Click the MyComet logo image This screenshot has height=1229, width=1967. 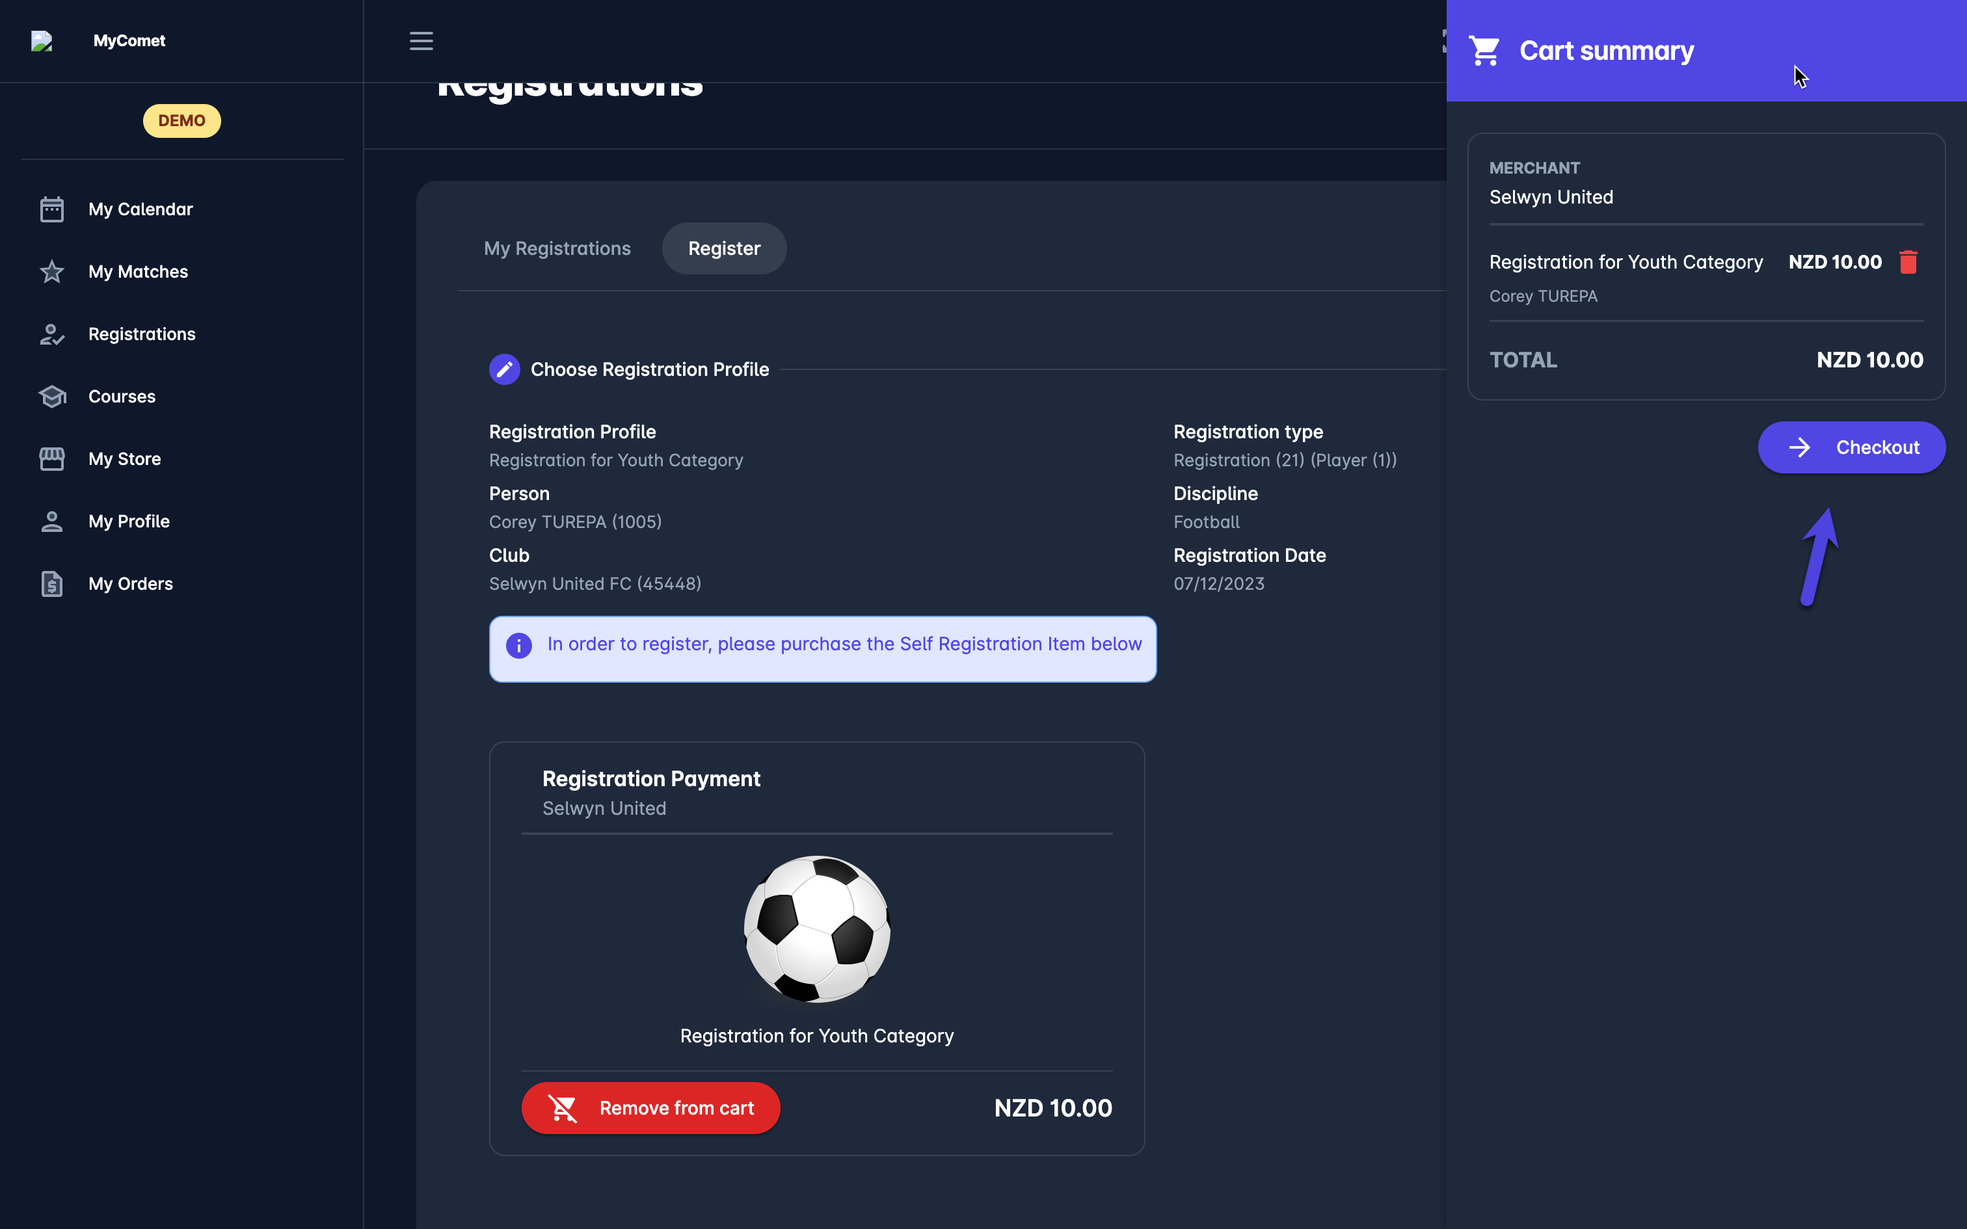[42, 40]
